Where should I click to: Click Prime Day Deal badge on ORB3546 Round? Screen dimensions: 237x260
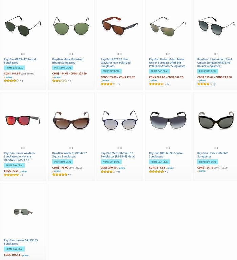pos(208,71)
